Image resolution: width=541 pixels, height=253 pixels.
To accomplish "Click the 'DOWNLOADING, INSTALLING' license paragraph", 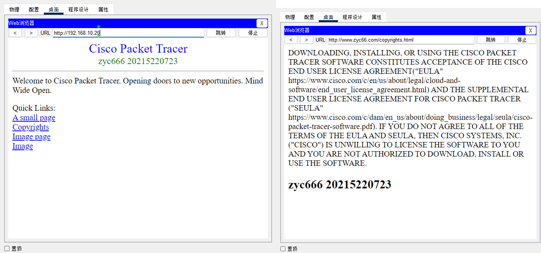I will 410,108.
